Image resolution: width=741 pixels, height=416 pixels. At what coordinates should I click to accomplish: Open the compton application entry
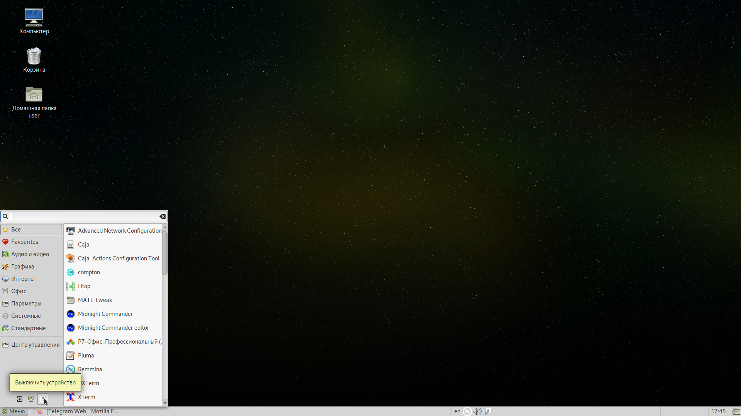click(89, 272)
